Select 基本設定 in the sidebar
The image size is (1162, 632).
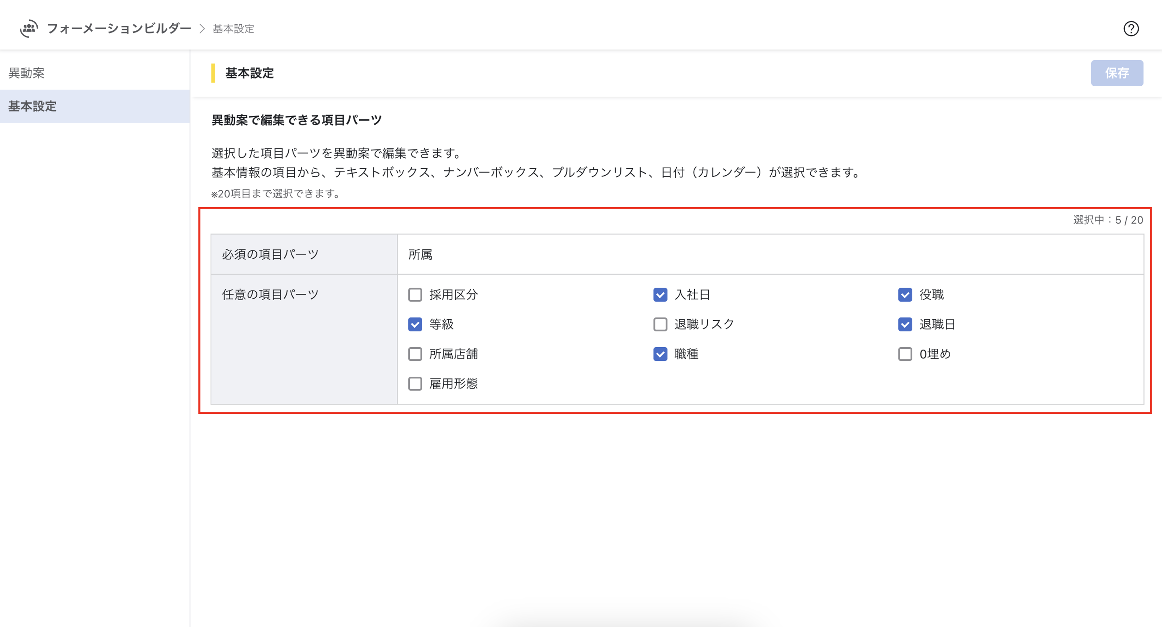[32, 106]
